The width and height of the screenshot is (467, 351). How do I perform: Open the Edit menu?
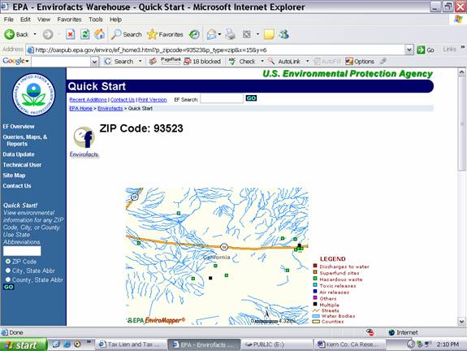(x=25, y=19)
